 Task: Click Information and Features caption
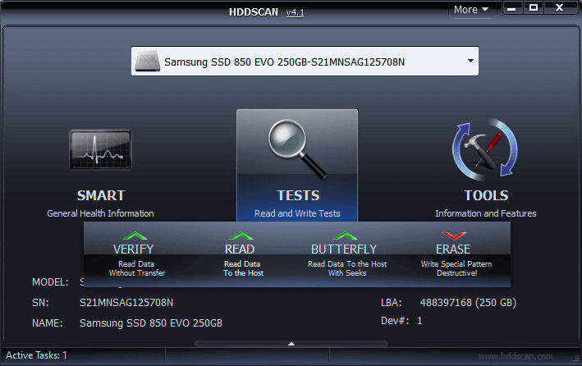pos(485,213)
